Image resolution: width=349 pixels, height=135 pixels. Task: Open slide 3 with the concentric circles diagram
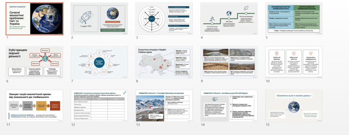click(164, 18)
